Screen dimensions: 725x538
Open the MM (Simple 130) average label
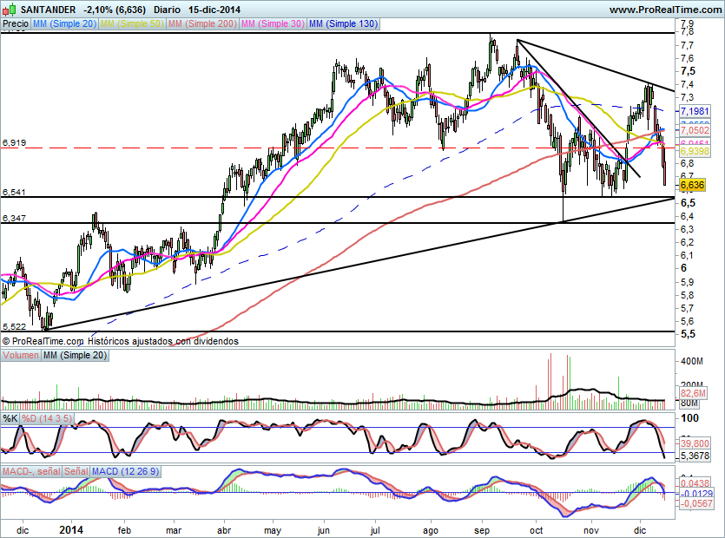click(343, 23)
